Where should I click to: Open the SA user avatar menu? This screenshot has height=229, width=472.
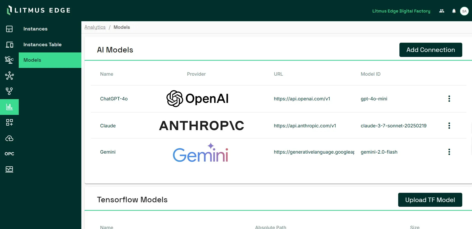464,11
